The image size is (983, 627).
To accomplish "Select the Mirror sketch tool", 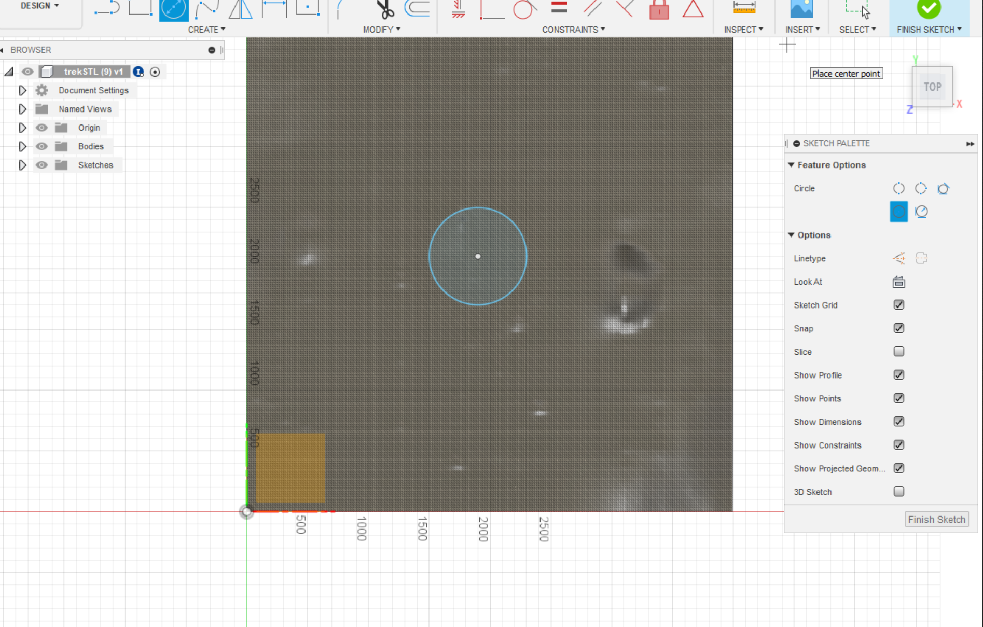I will coord(240,8).
